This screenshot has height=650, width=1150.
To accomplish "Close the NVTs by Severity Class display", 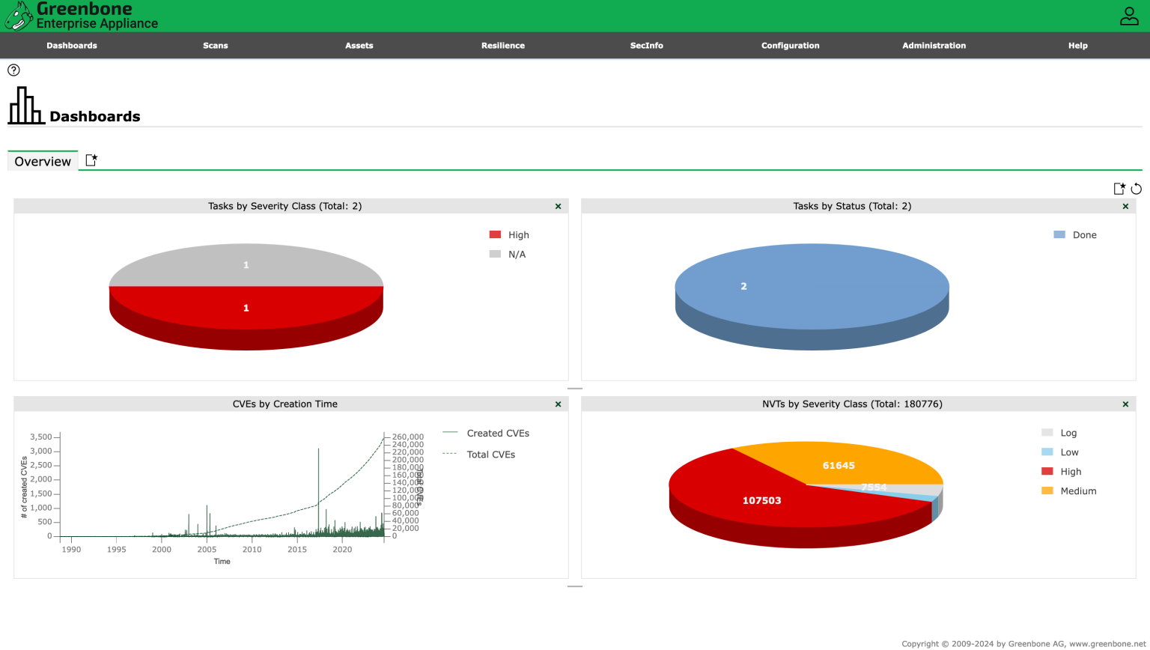I will click(1125, 404).
